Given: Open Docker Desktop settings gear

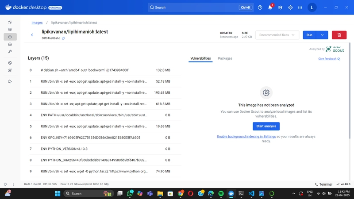Looking at the screenshot, I should pyautogui.click(x=290, y=8).
